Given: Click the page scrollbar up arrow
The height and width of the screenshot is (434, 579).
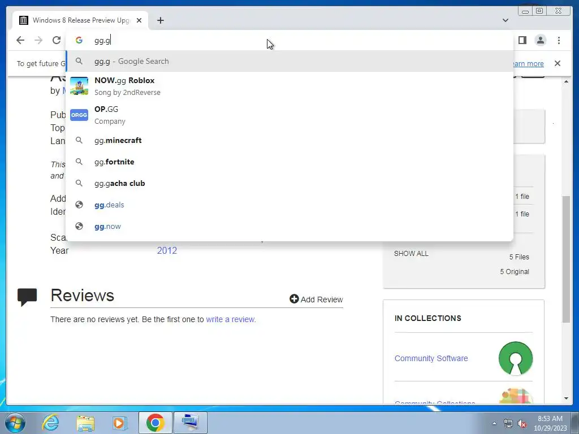Looking at the screenshot, I should 566,81.
